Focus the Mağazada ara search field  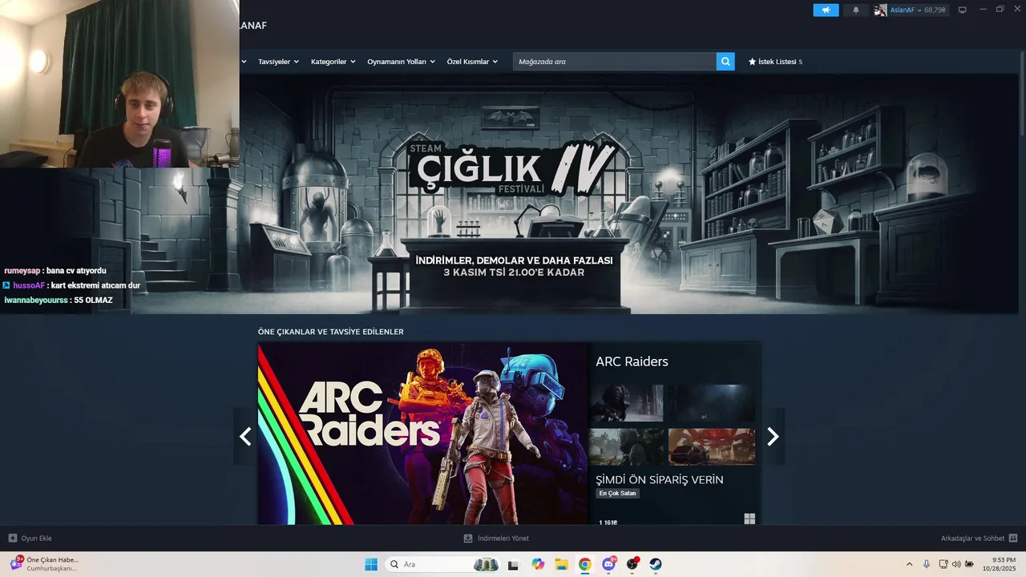tap(614, 61)
